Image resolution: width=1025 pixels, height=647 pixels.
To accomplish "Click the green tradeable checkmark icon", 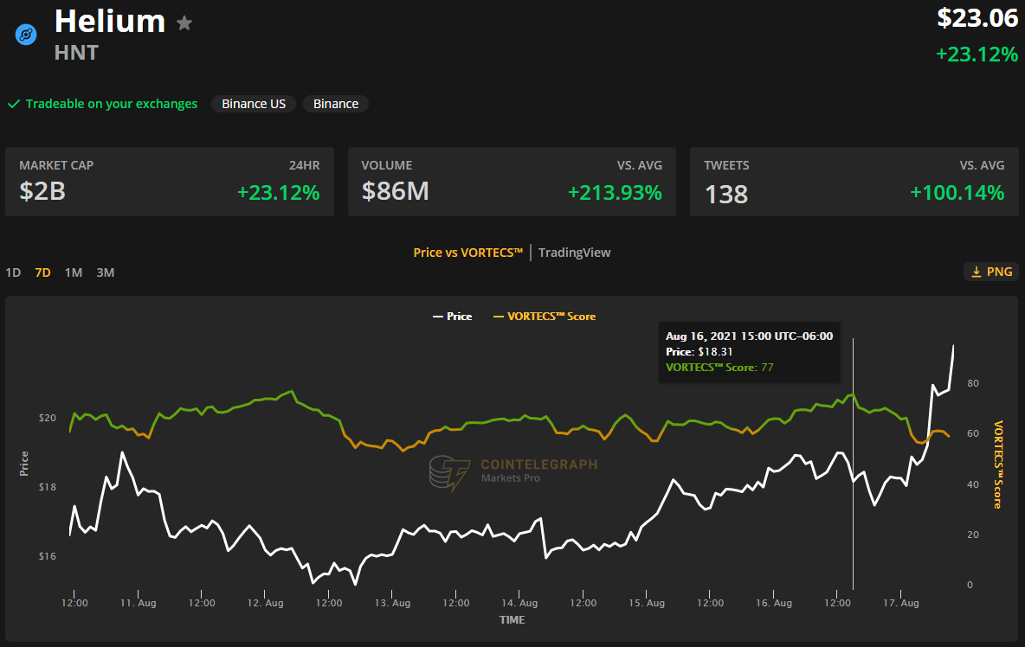I will point(14,104).
